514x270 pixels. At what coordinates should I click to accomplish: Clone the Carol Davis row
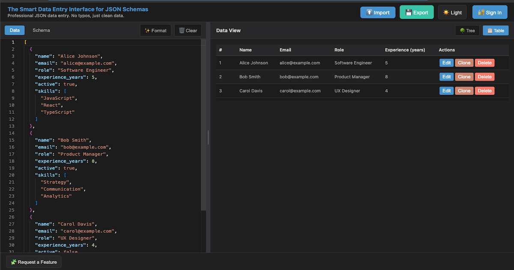[x=464, y=91]
